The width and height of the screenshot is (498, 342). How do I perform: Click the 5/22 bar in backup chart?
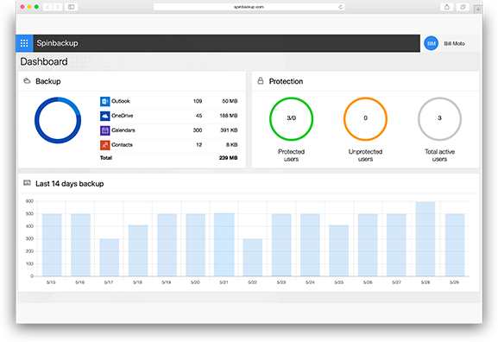click(x=253, y=257)
